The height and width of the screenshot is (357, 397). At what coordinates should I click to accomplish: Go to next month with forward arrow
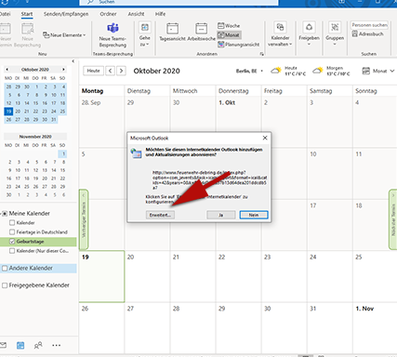121,71
